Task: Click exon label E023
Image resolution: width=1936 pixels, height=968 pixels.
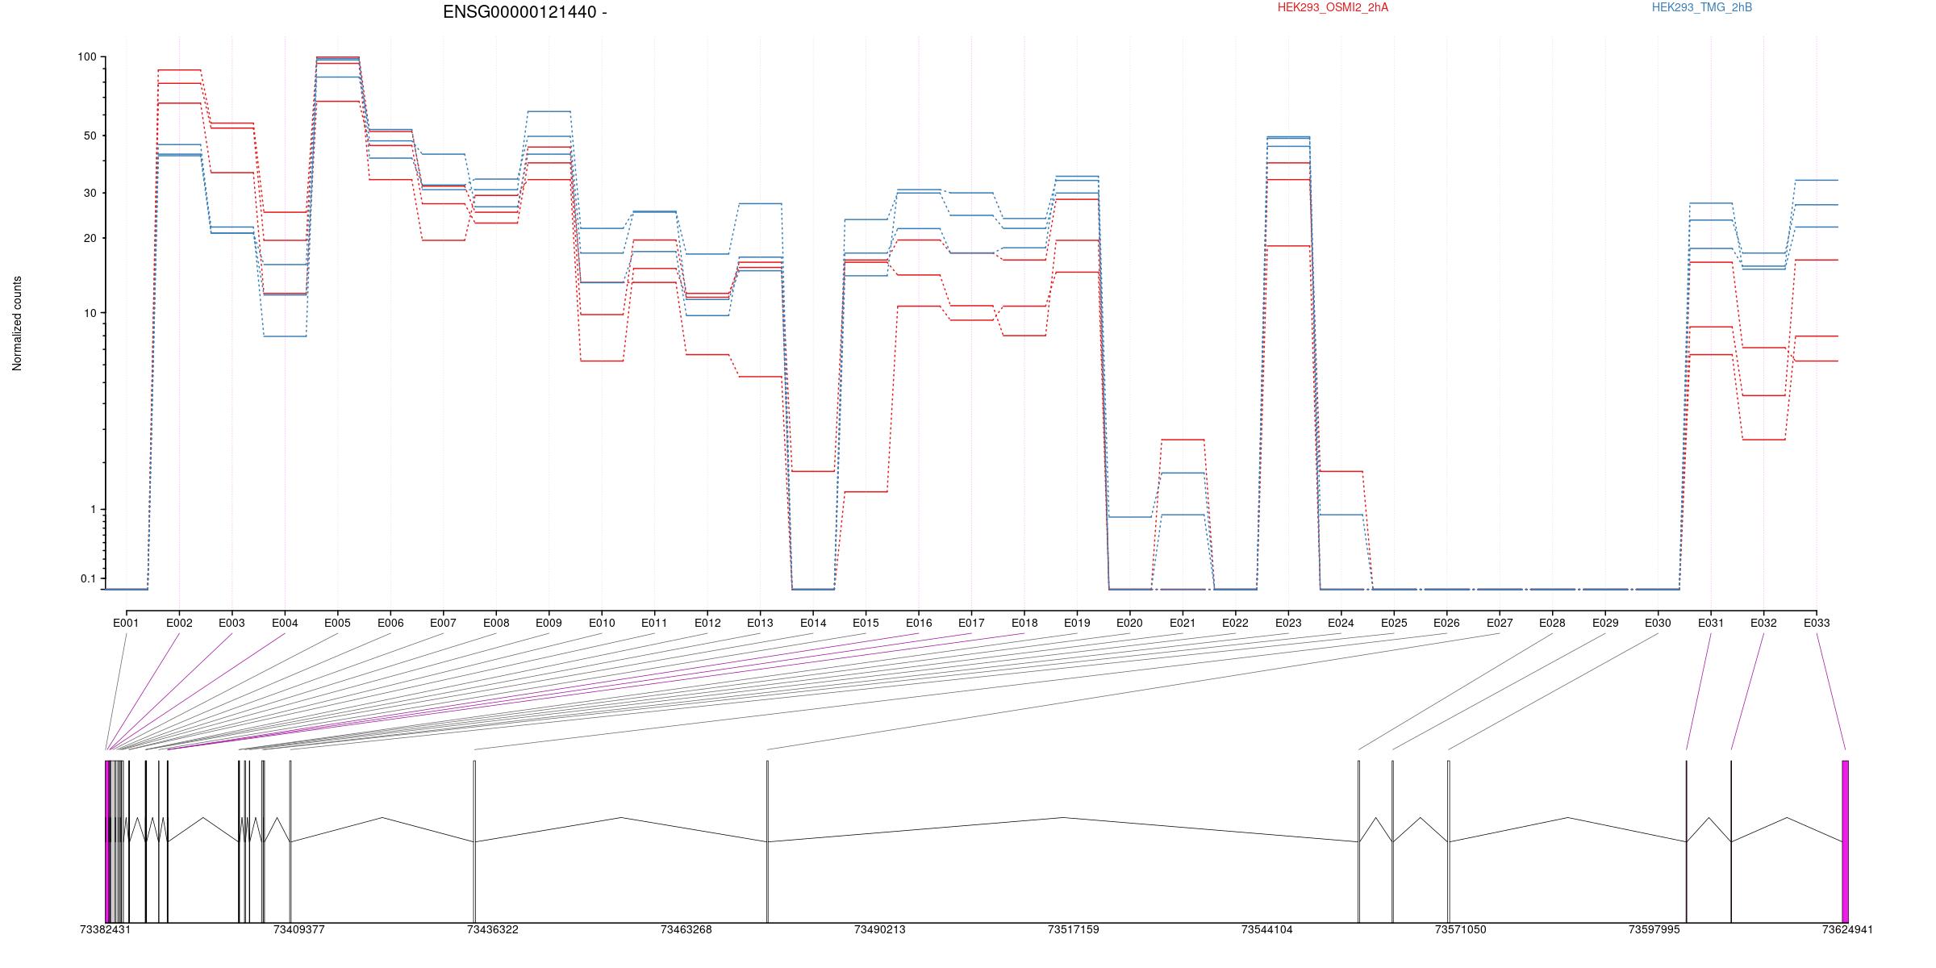Action: tap(1288, 623)
